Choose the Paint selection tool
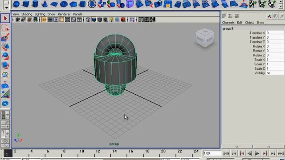The width and height of the screenshot is (285, 160). pos(5,37)
